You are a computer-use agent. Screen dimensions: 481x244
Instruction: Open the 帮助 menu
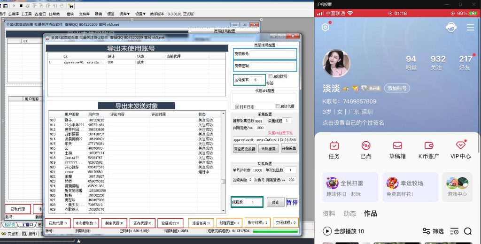pyautogui.click(x=54, y=14)
